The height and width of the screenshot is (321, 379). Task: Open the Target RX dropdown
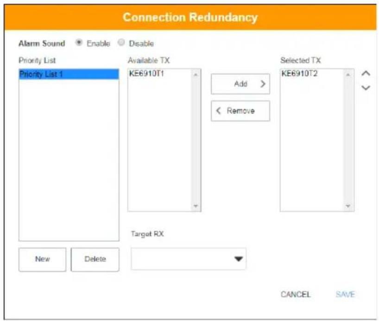(189, 259)
